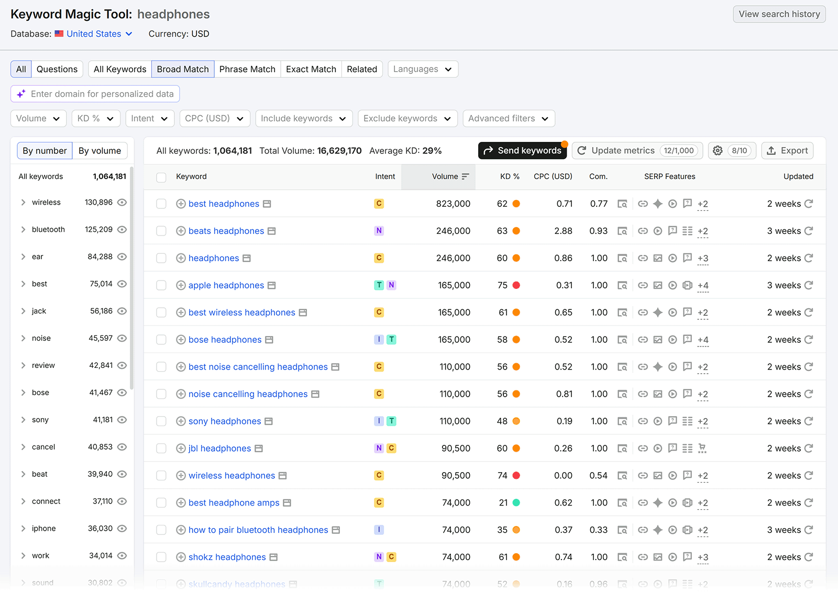Click the add icon beside beats headphones
838x593 pixels.
(181, 231)
